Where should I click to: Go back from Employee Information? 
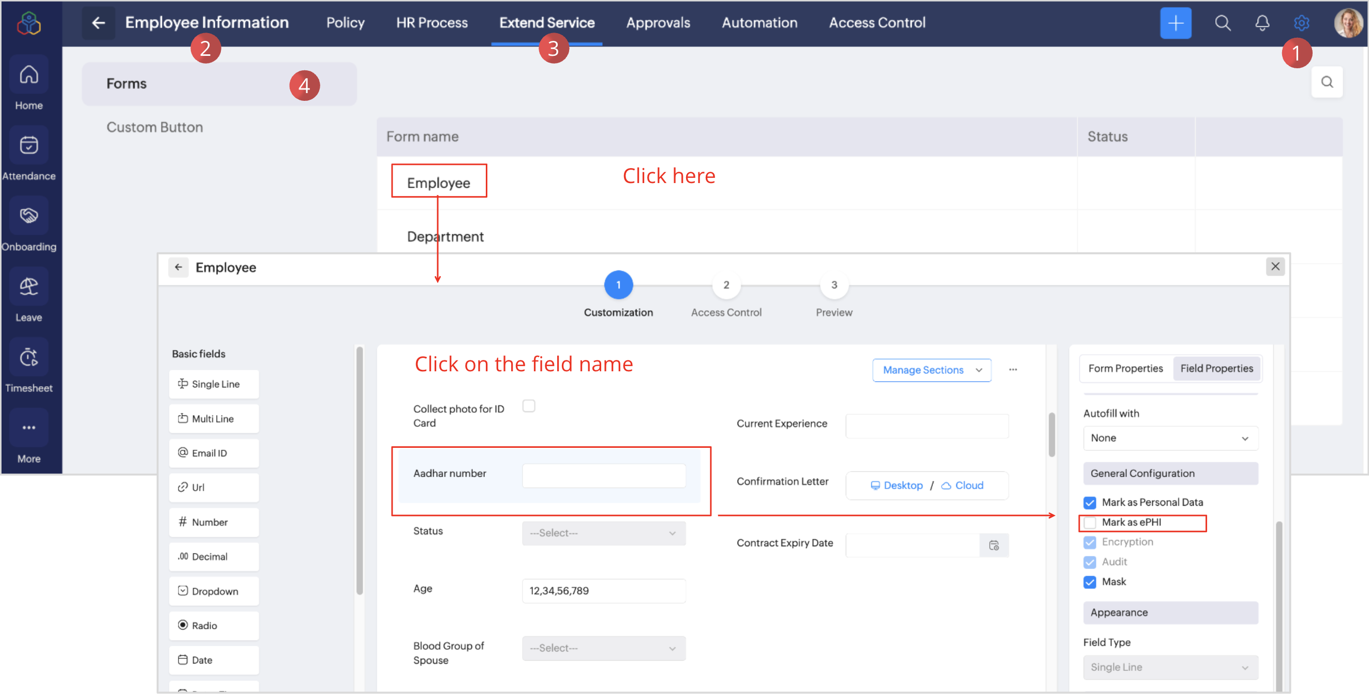(98, 23)
